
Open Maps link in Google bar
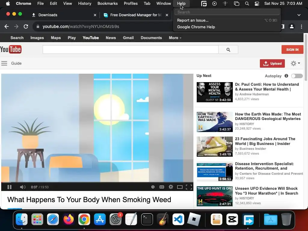click(56, 38)
